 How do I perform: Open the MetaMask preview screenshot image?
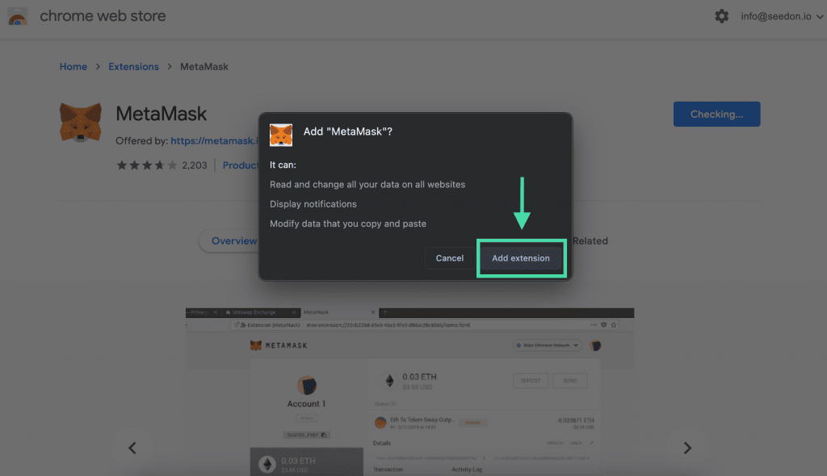pos(409,391)
